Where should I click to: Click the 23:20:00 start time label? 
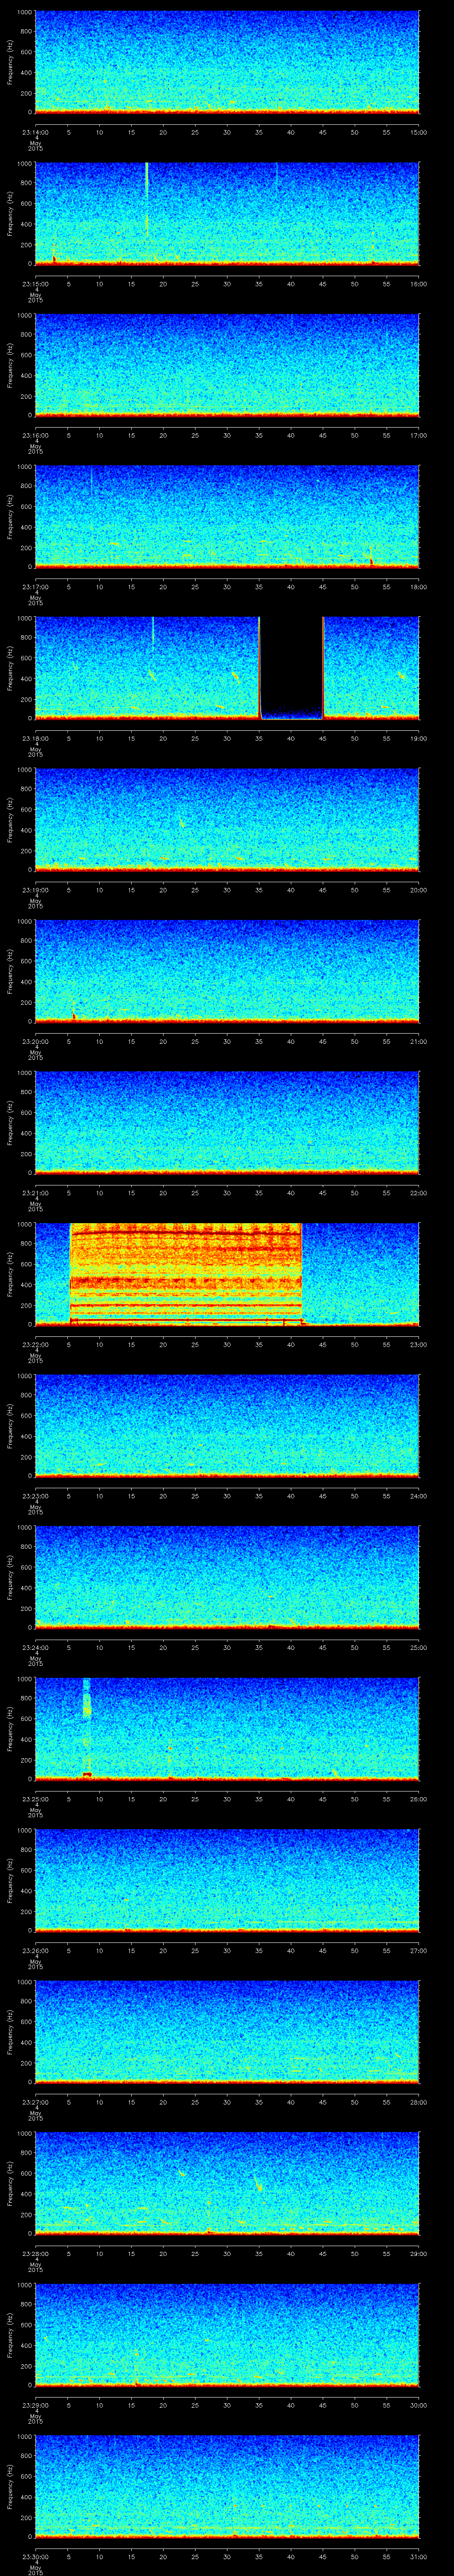pos(35,1041)
